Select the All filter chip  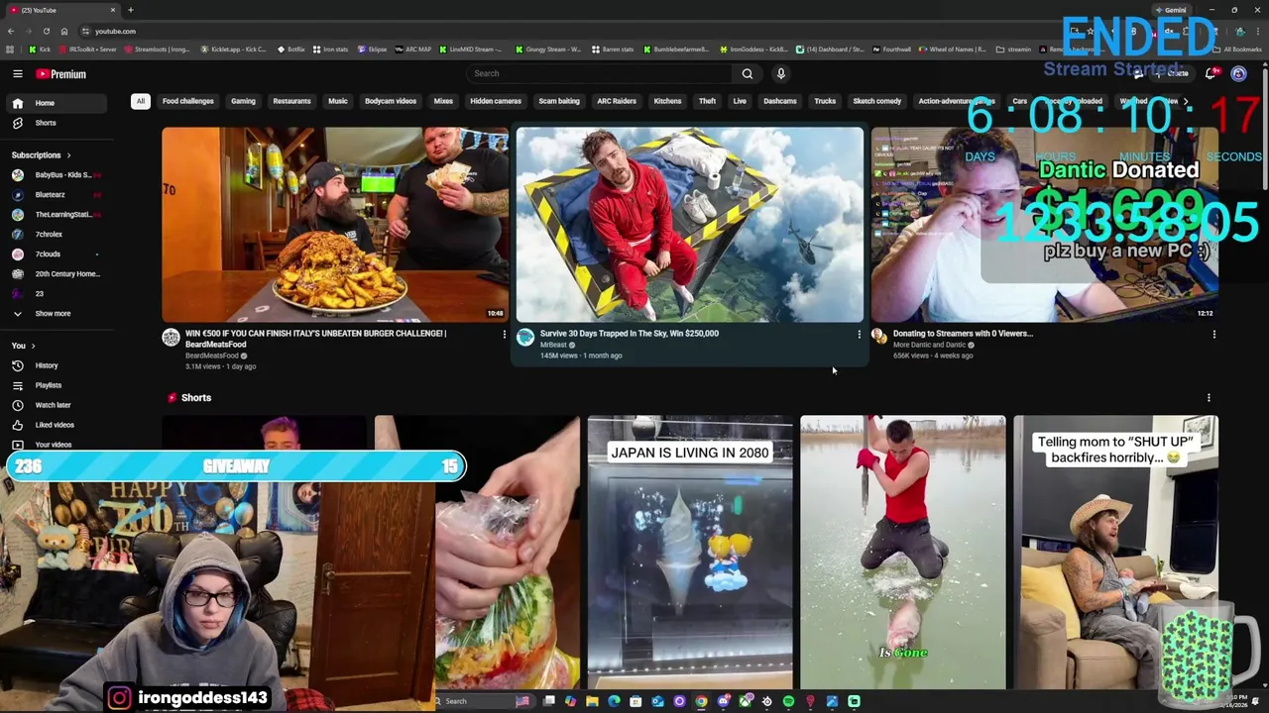coord(141,101)
